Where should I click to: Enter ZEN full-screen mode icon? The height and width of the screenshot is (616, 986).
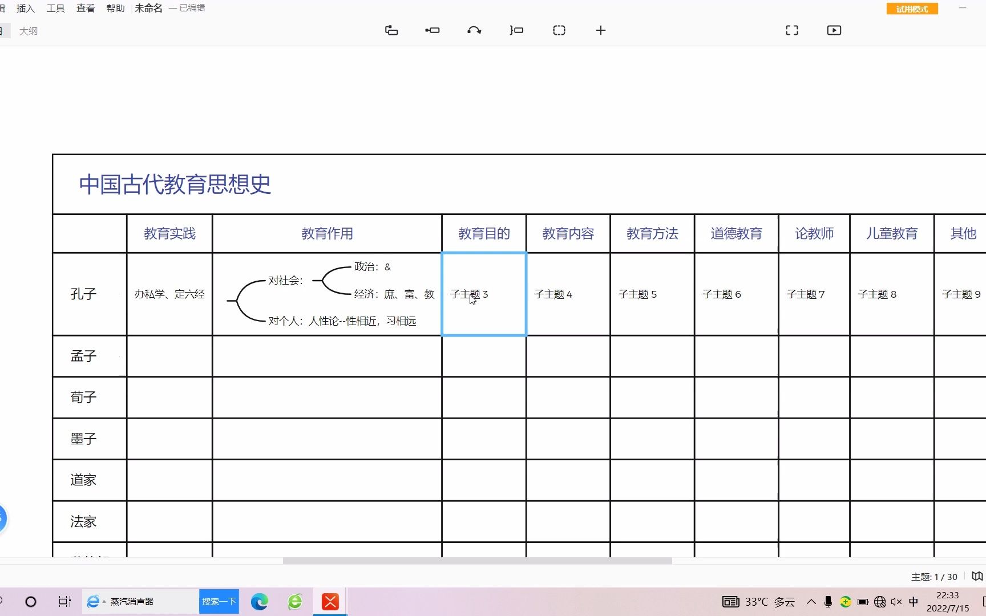(x=792, y=30)
